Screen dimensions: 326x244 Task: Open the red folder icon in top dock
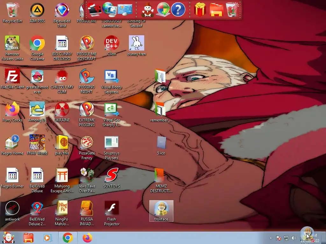(x=216, y=10)
